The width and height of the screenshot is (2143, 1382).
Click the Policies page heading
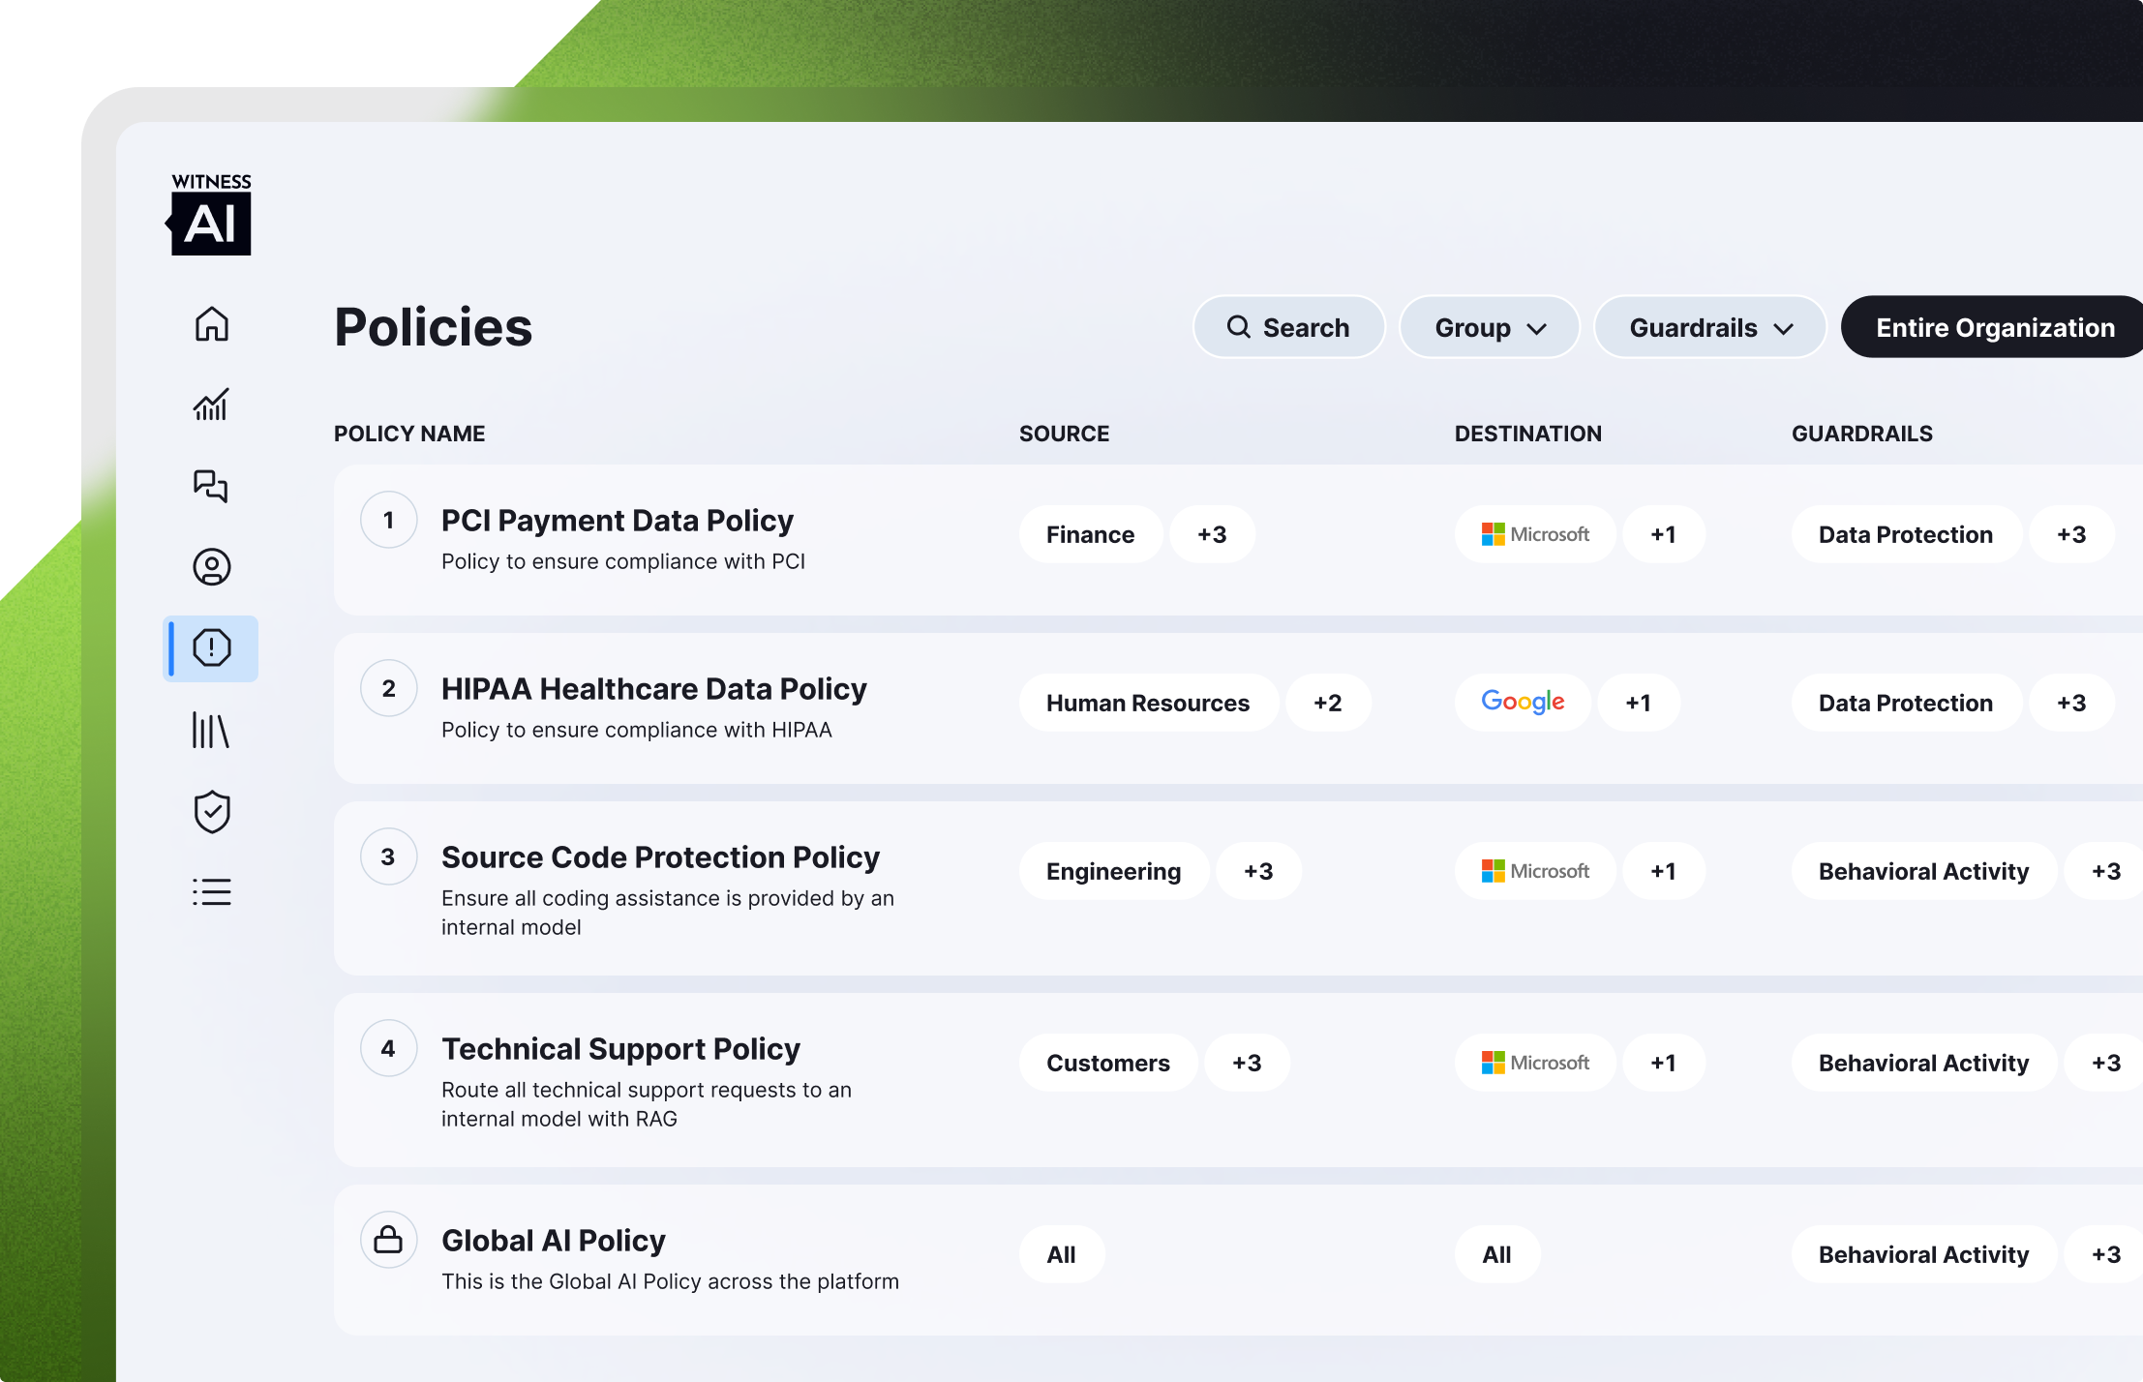click(433, 327)
